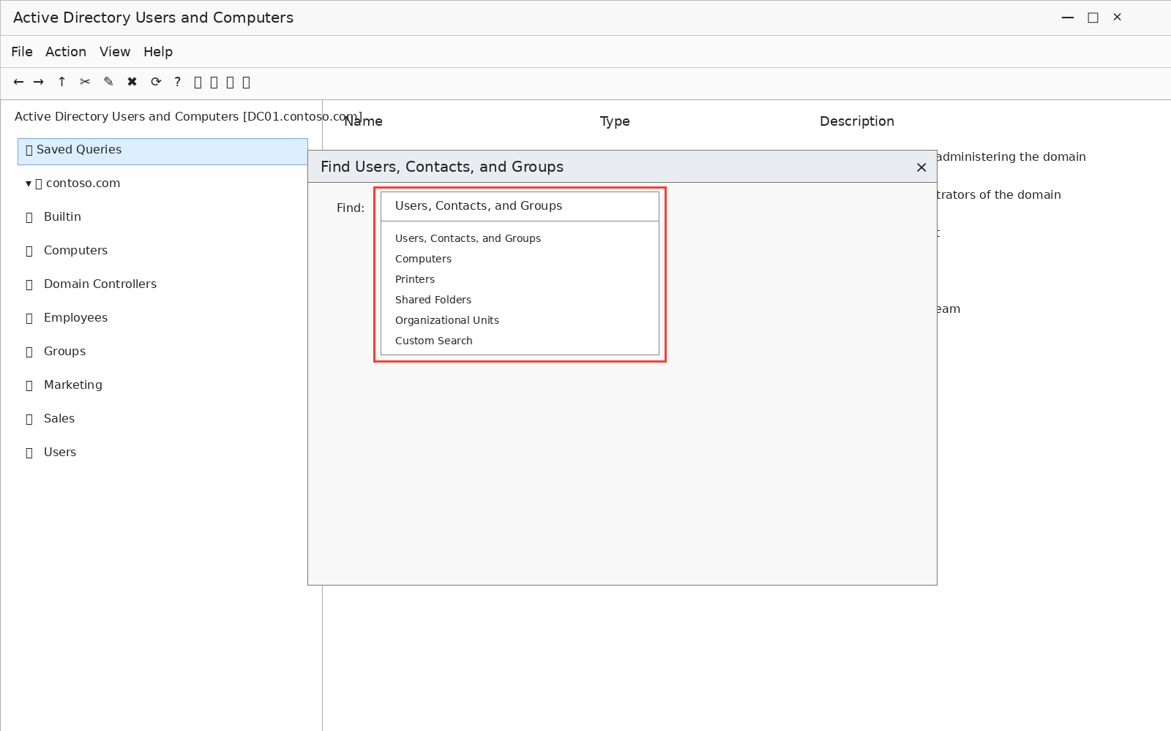Sort by the Type column header
The height and width of the screenshot is (731, 1171).
point(615,121)
